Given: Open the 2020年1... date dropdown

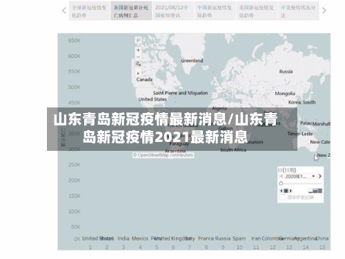Looking at the screenshot, I should pyautogui.click(x=300, y=176).
